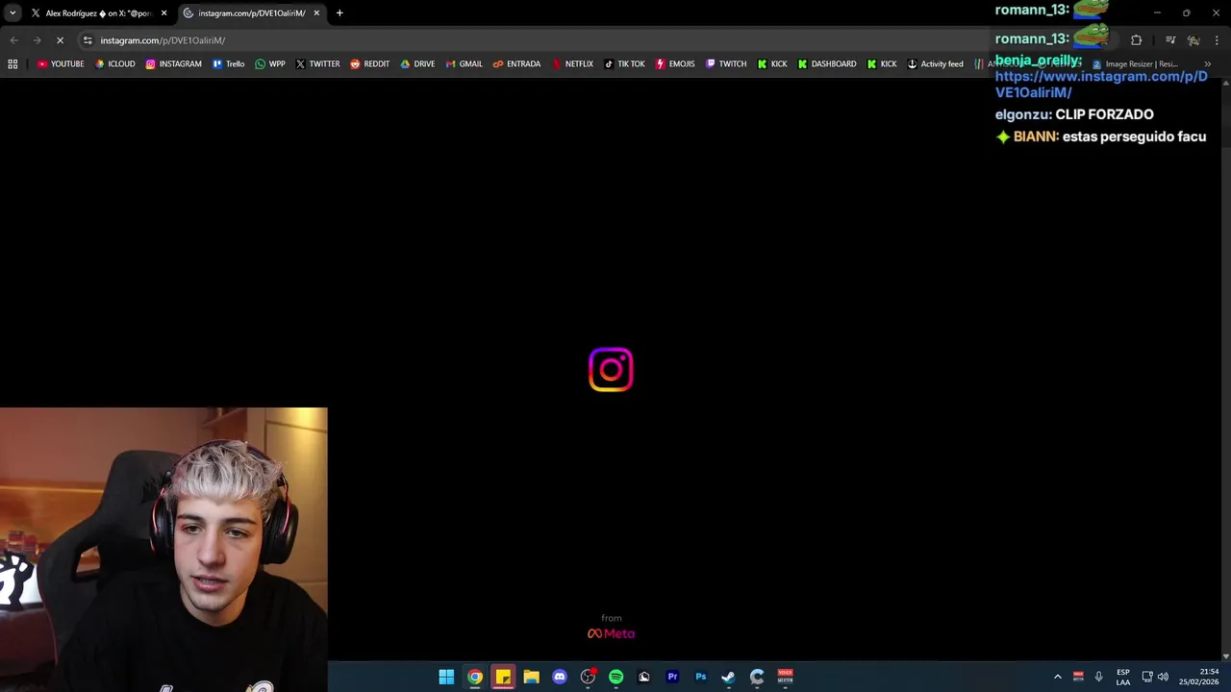Open the GMAIL bookmark
Image resolution: width=1231 pixels, height=692 pixels.
(464, 63)
